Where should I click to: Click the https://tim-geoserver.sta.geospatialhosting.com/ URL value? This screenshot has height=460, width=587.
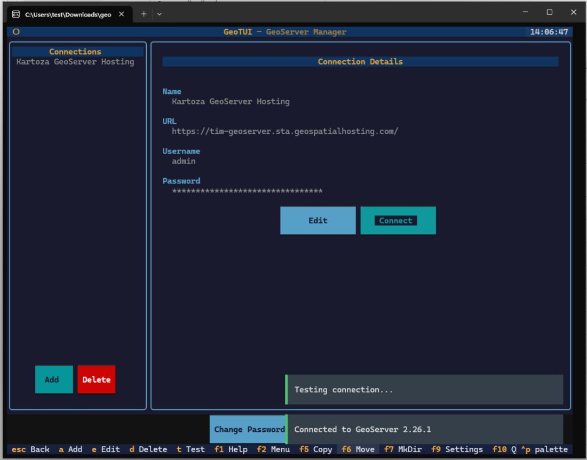[285, 131]
